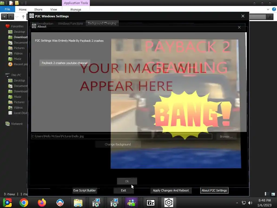
Task: Switch to Windows Functions tab
Action: click(x=70, y=24)
